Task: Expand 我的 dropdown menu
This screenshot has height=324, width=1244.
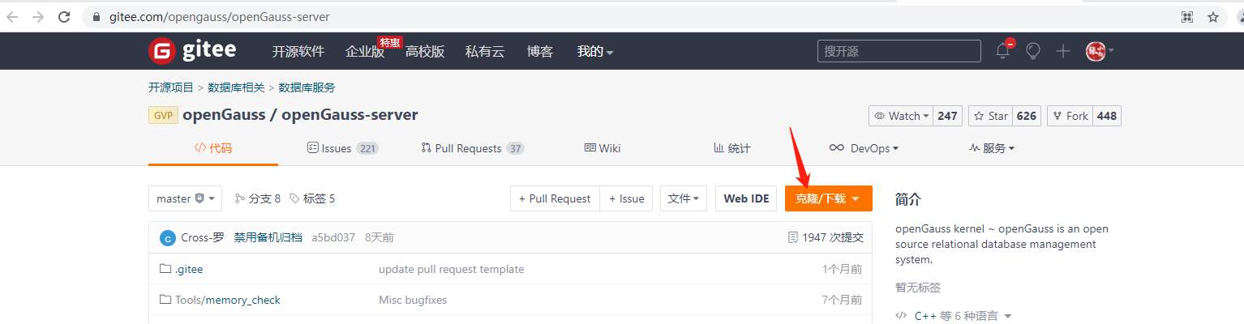Action: (x=595, y=51)
